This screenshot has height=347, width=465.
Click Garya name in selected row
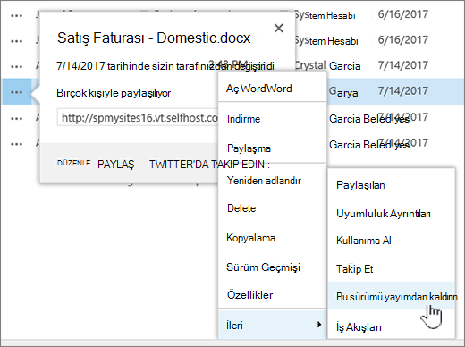(343, 92)
